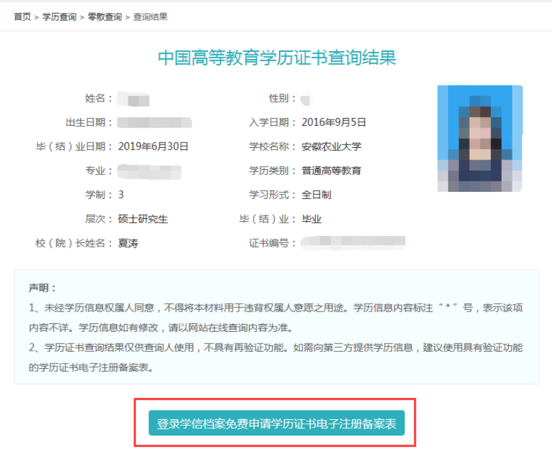
Task: Click the 校（院）长姓名 field label
Action: (x=74, y=244)
